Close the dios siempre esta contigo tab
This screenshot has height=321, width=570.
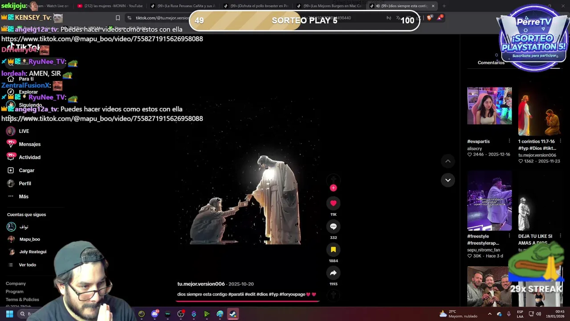(433, 6)
